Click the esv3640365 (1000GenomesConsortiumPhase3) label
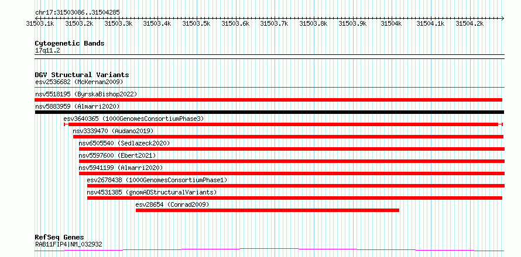The height and width of the screenshot is (257, 521). (x=133, y=119)
